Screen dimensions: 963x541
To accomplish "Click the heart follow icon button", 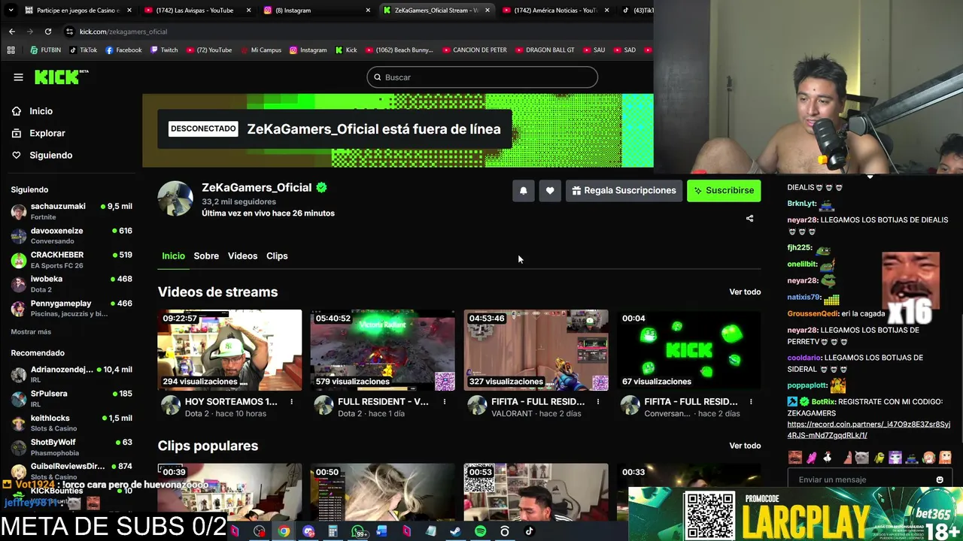I will [550, 191].
